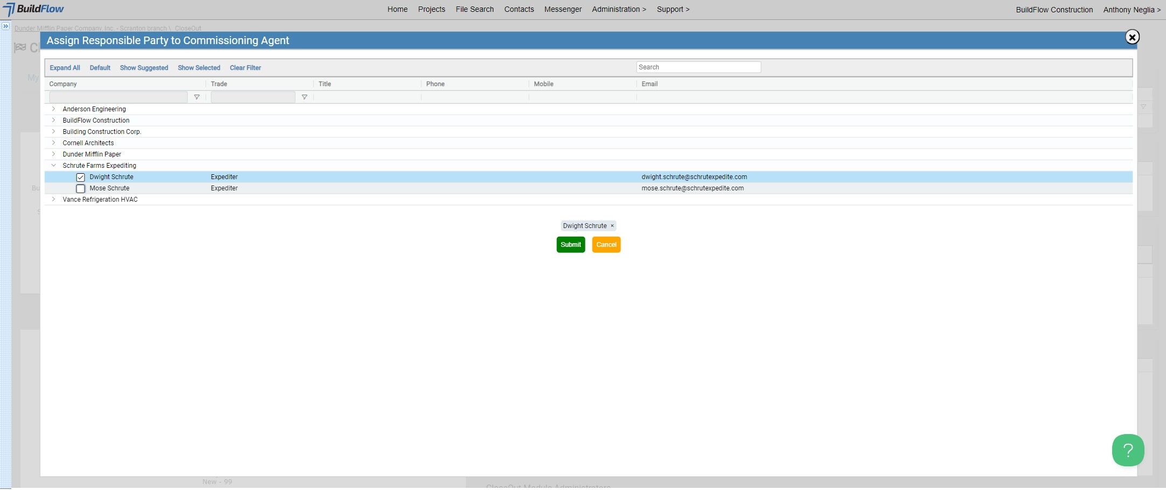Click the Default filter link
Screen dimensions: 1166x490
pos(100,68)
